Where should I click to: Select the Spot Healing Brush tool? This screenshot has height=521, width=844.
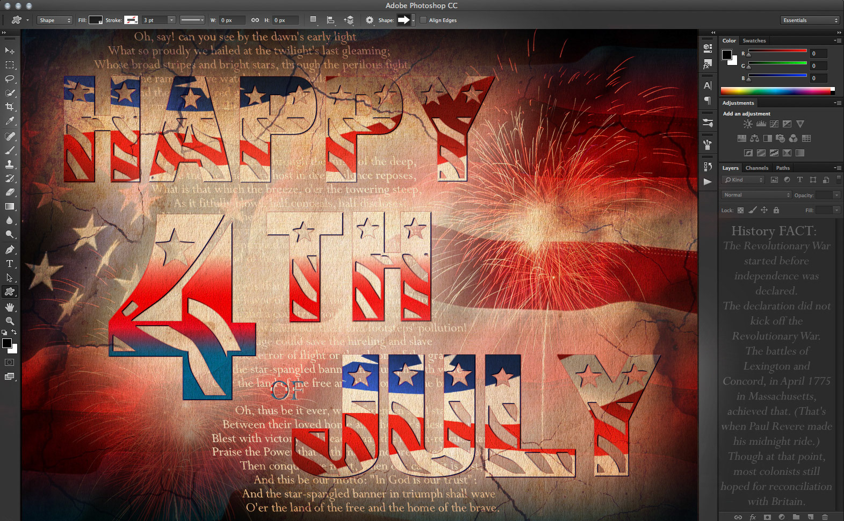click(x=10, y=136)
